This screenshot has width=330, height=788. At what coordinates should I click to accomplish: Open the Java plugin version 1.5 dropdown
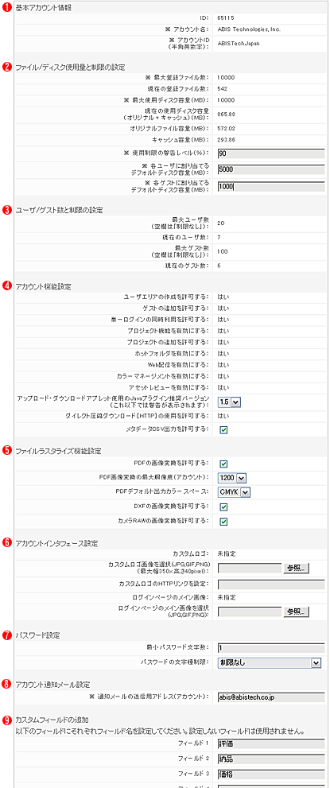(230, 402)
